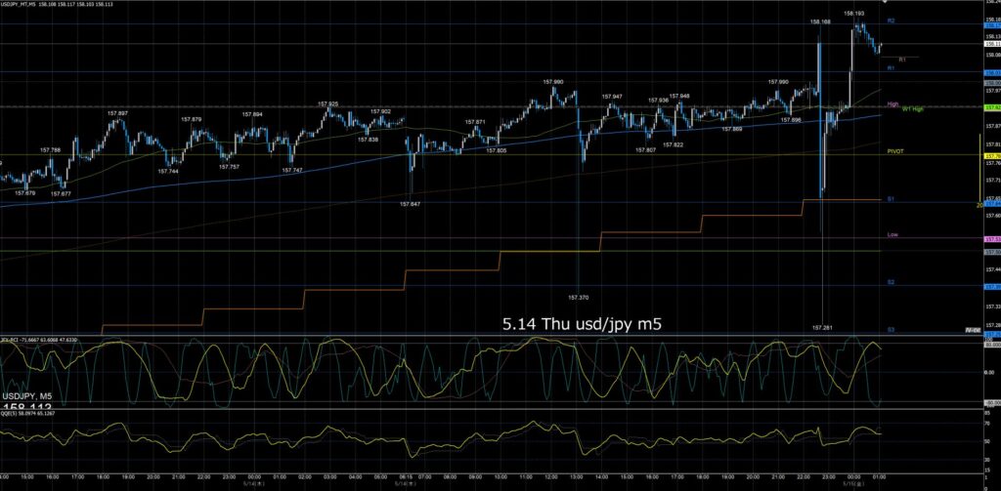Click the green price tag on price axis
This screenshot has width=1001, height=491.
click(993, 107)
